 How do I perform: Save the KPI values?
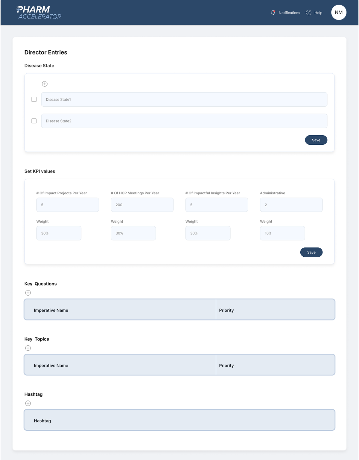tap(311, 252)
